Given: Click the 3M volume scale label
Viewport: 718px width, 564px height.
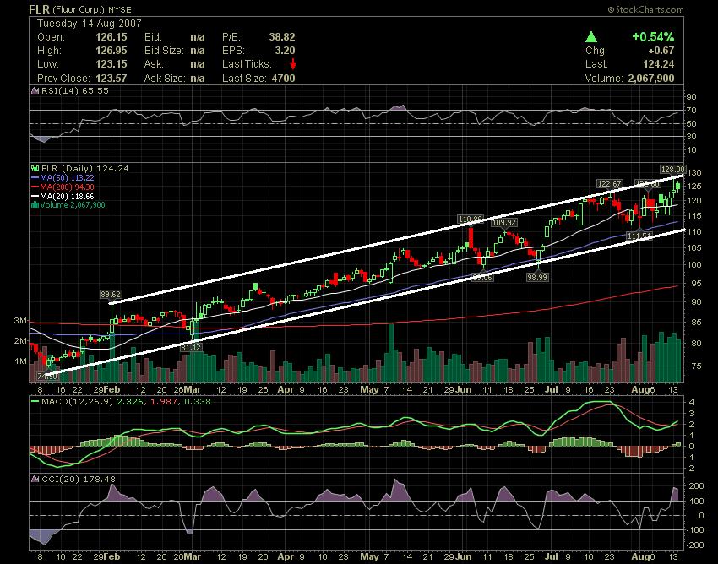Looking at the screenshot, I should click(20, 321).
